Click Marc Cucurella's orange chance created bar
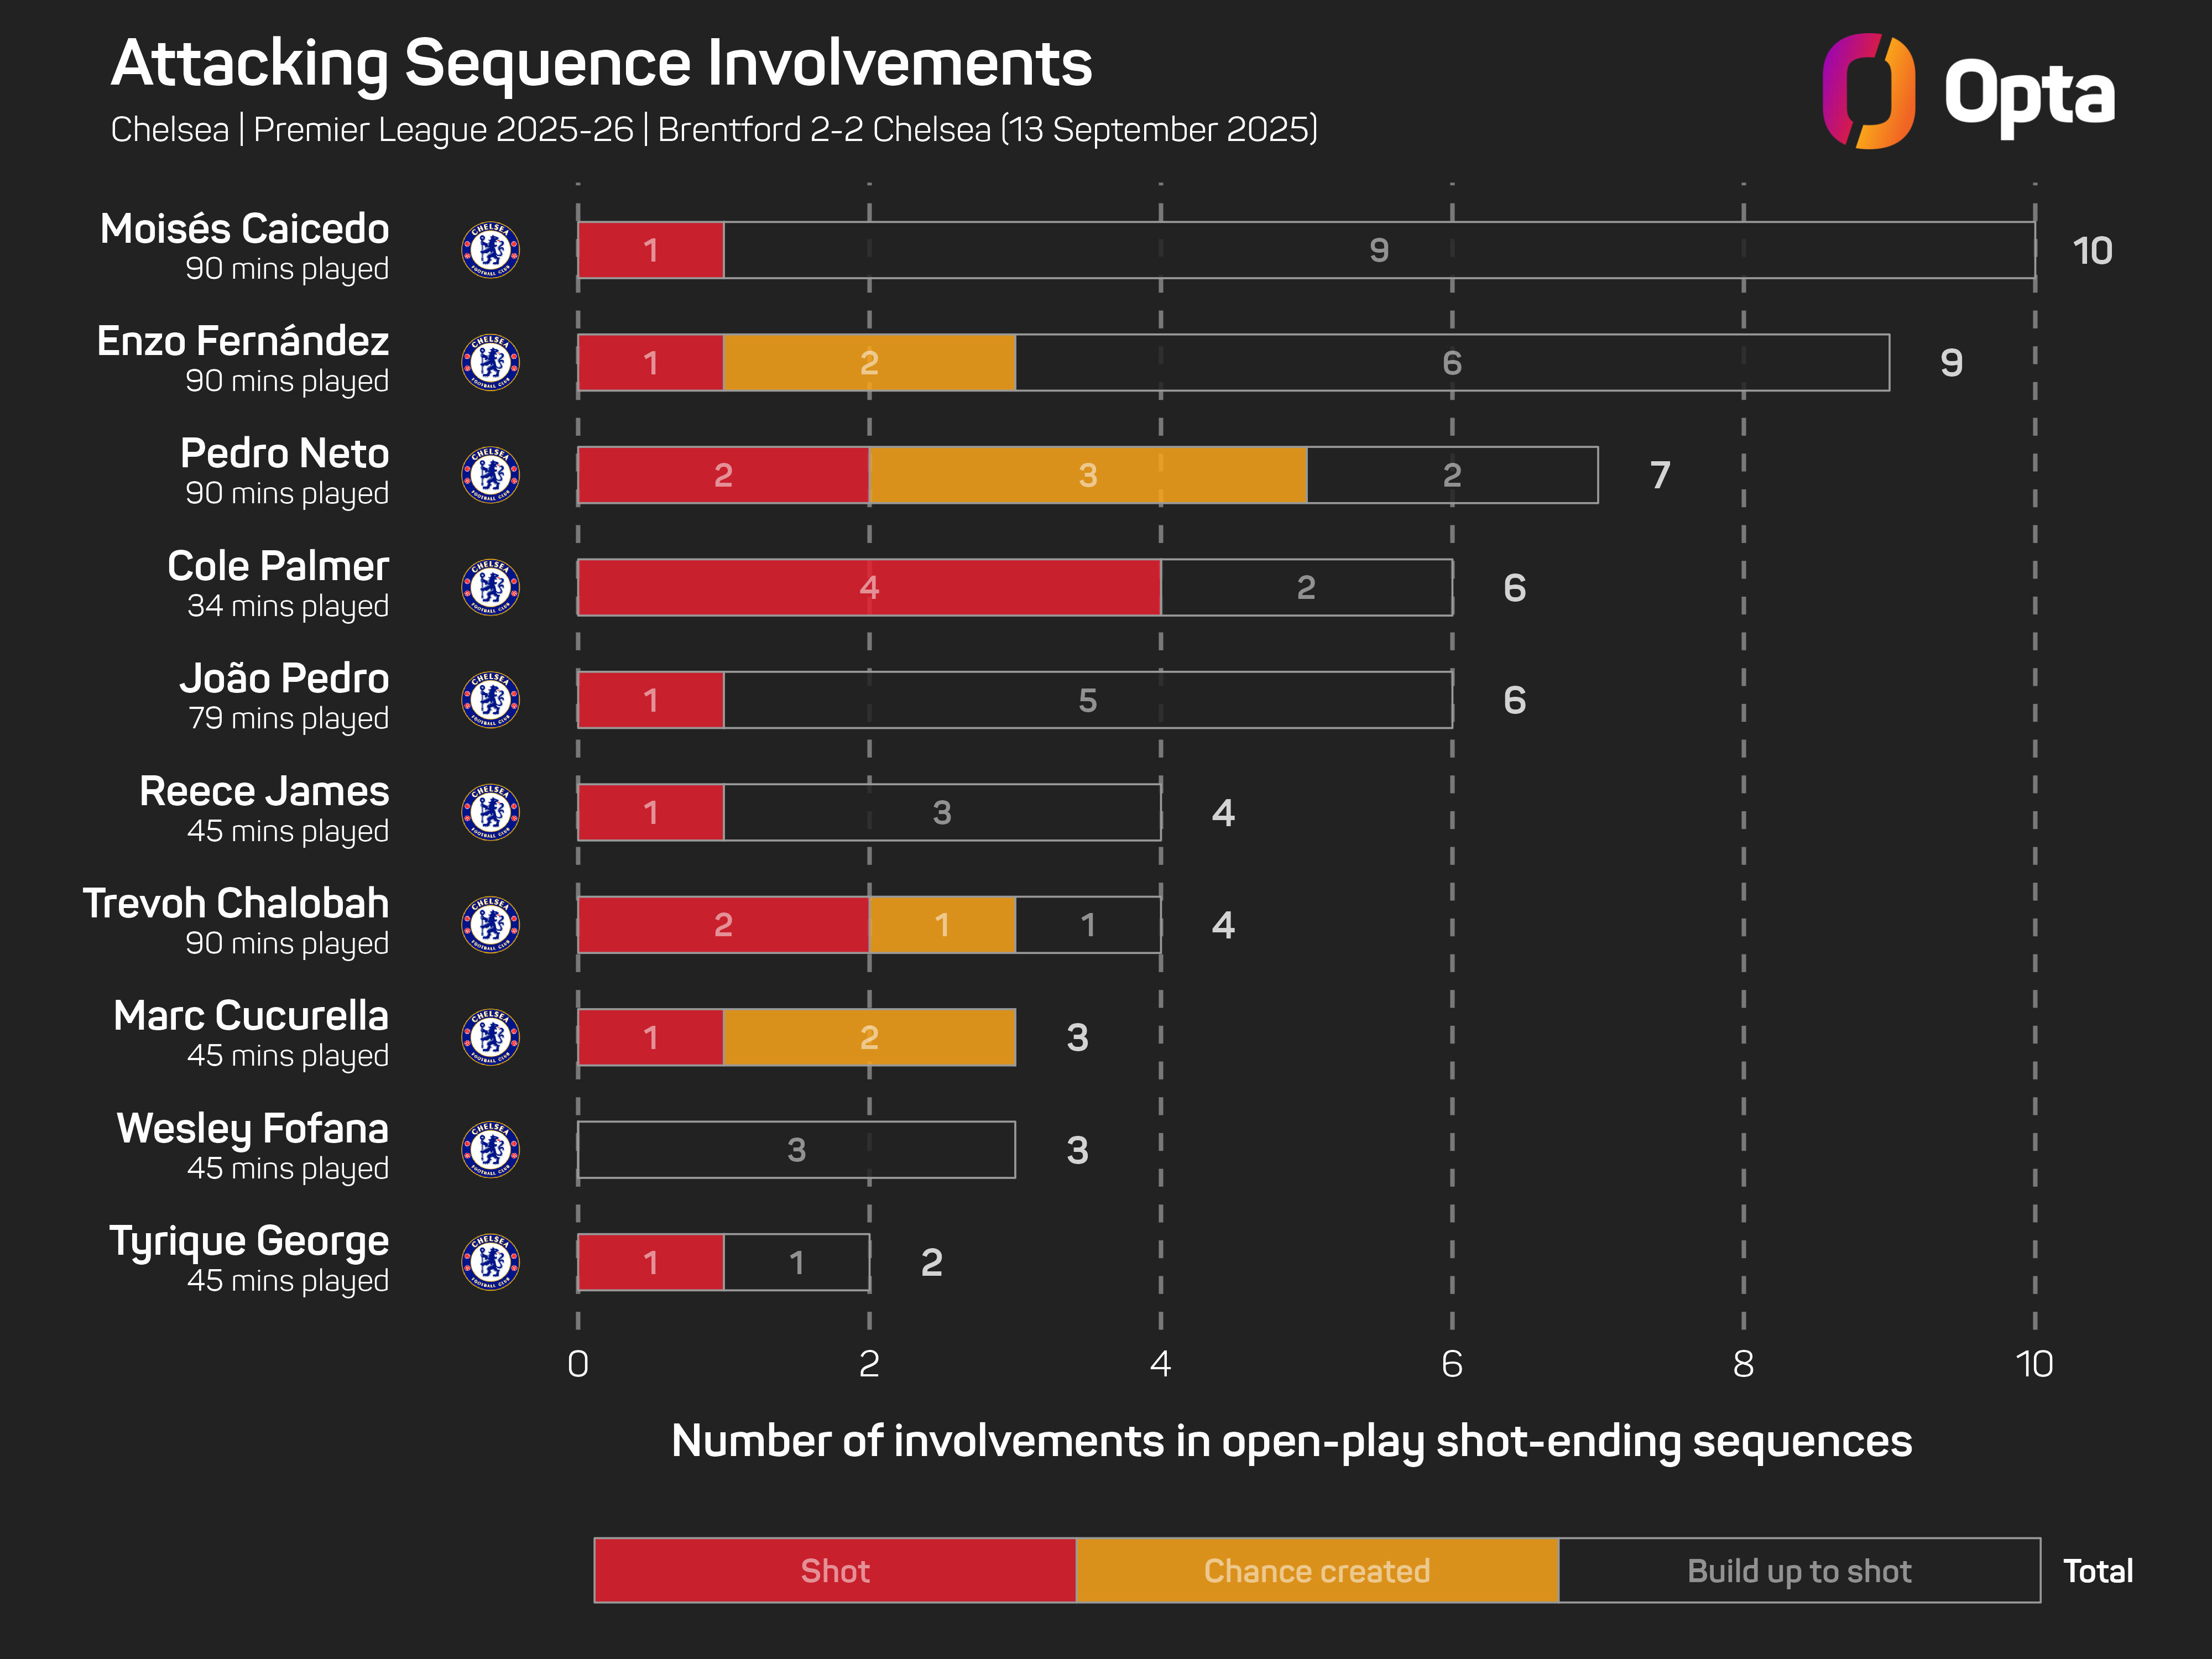 868,1037
